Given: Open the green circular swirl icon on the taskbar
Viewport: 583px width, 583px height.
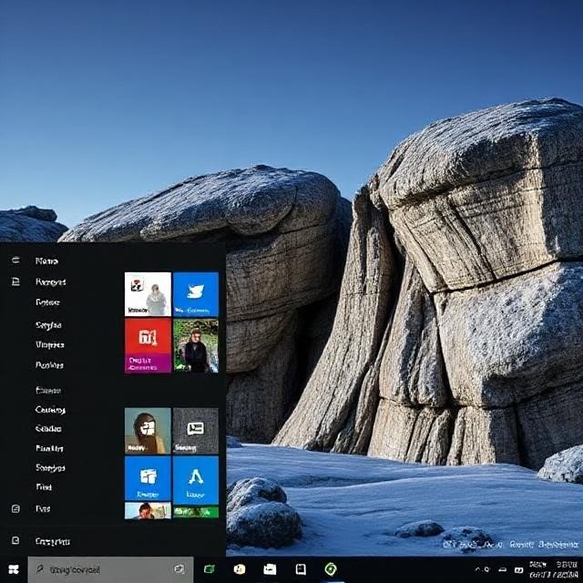Looking at the screenshot, I should click(331, 568).
